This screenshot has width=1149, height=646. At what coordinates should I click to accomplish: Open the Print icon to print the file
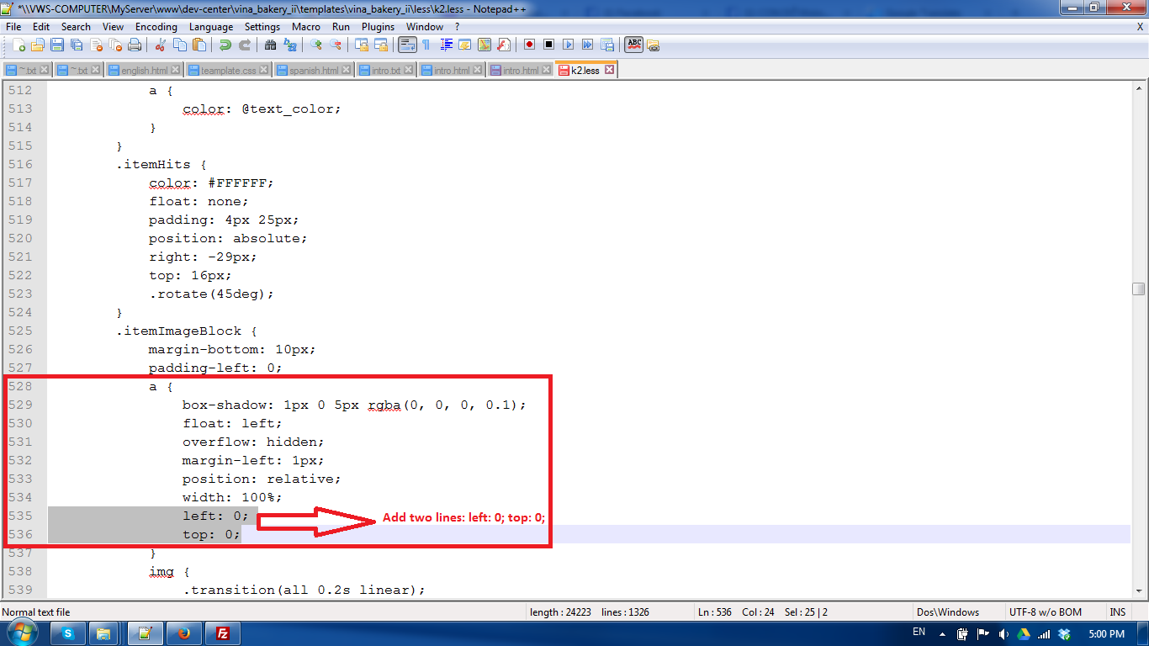click(134, 44)
